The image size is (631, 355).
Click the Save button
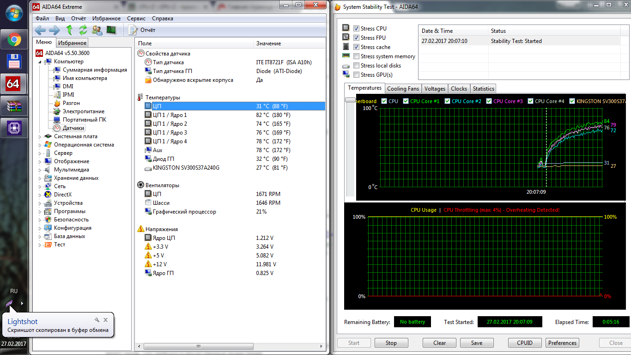[477, 343]
